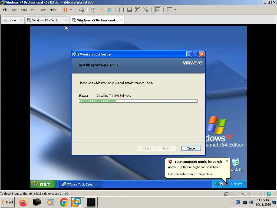Click the XP tray safely remove hardware icon
The height and width of the screenshot is (208, 277).
217,184
